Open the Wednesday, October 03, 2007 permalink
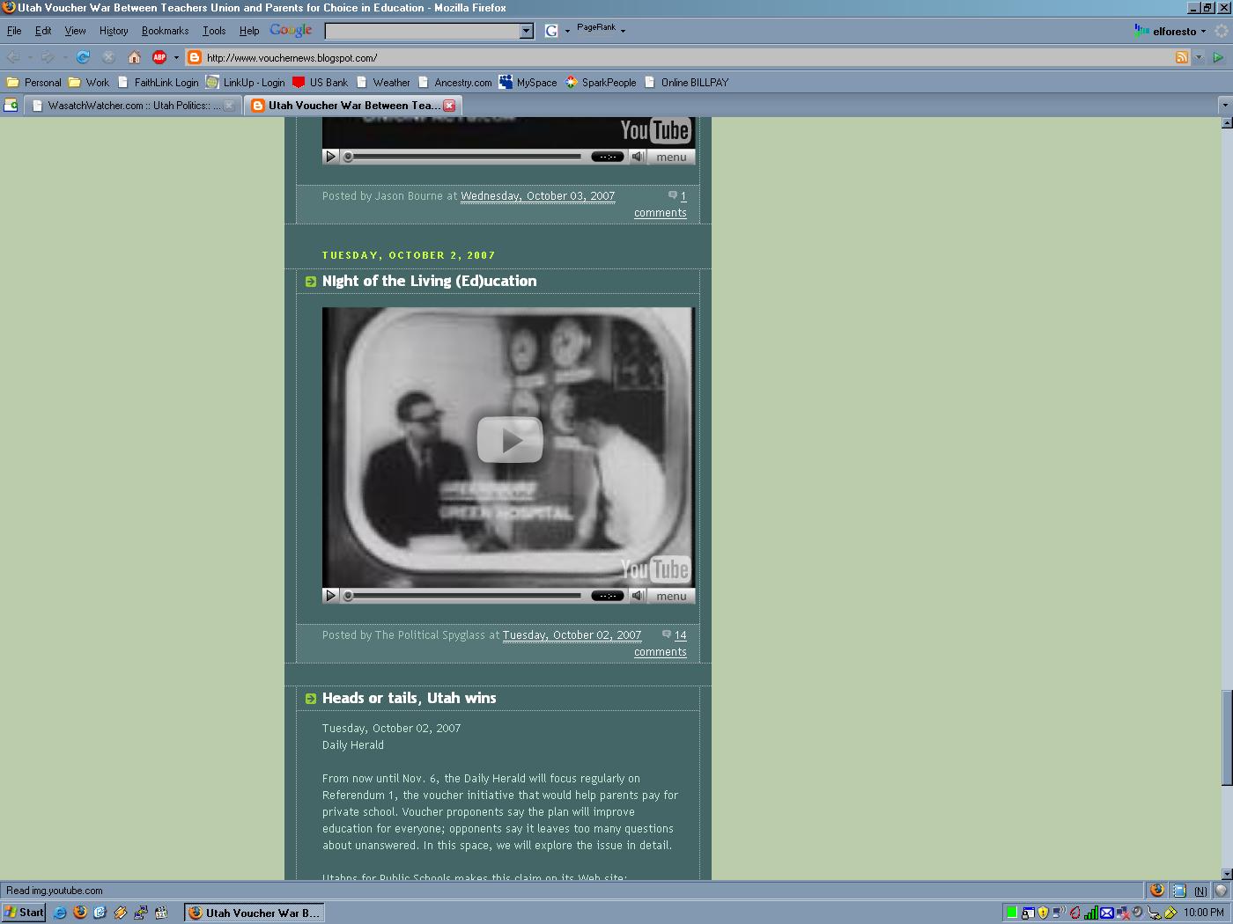The image size is (1233, 924). (537, 196)
